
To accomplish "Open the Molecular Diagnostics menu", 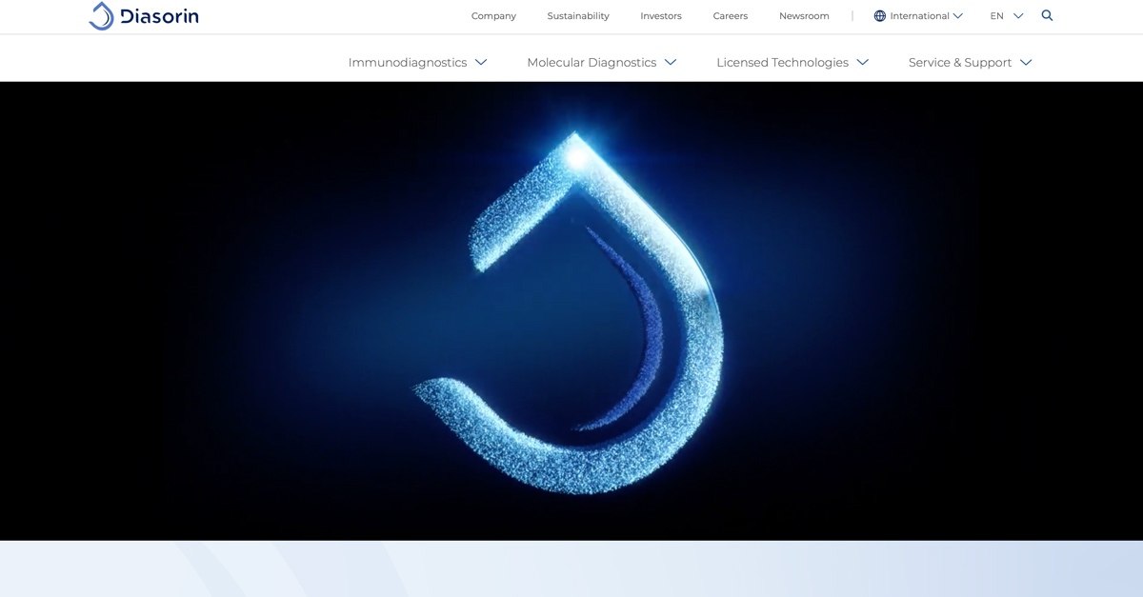I will point(592,63).
